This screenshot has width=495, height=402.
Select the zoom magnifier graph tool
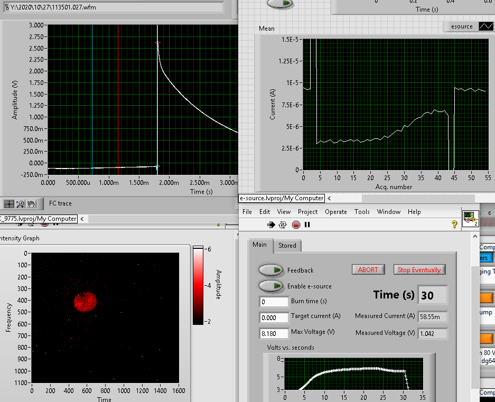(x=21, y=203)
